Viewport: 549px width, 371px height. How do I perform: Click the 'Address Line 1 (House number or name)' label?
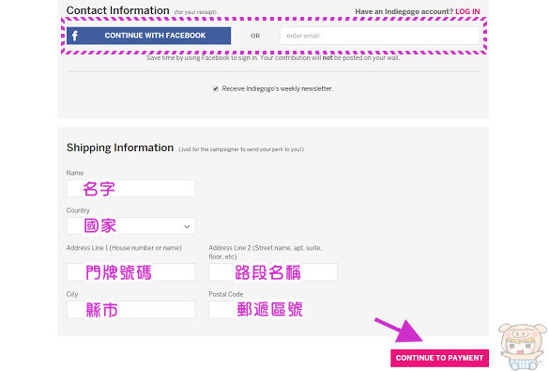click(124, 248)
